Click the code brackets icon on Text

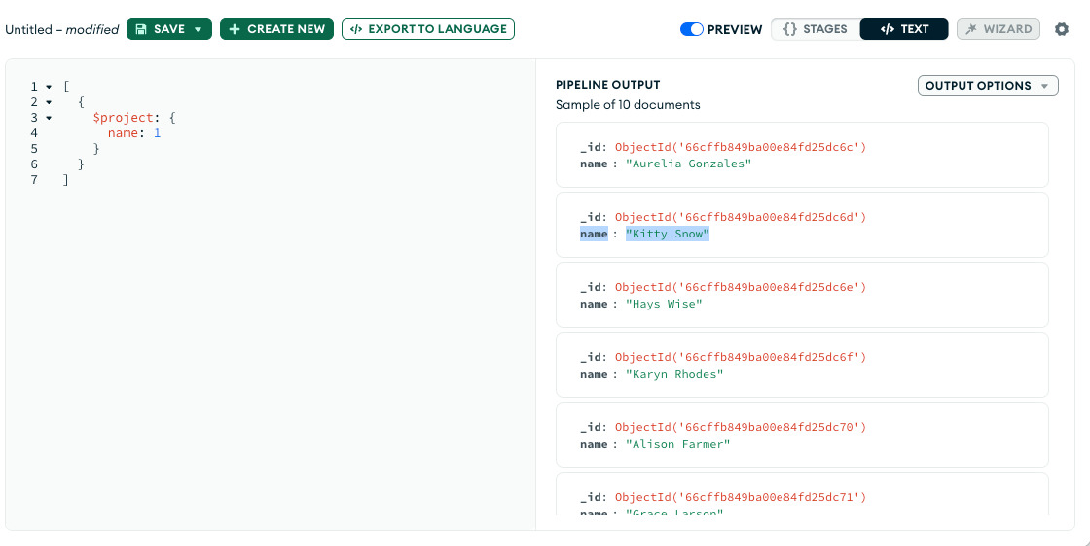tap(887, 29)
